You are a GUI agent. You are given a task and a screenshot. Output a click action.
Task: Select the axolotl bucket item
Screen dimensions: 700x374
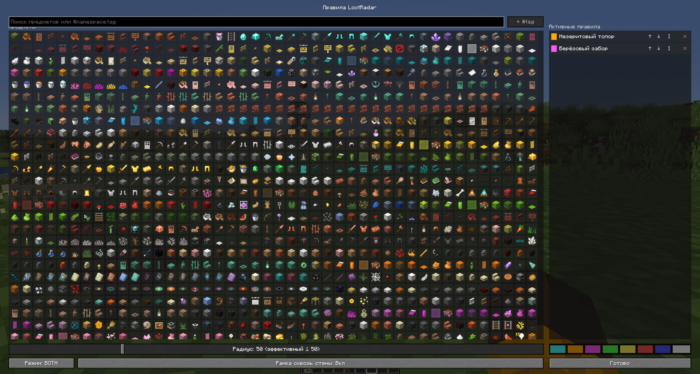(x=219, y=36)
